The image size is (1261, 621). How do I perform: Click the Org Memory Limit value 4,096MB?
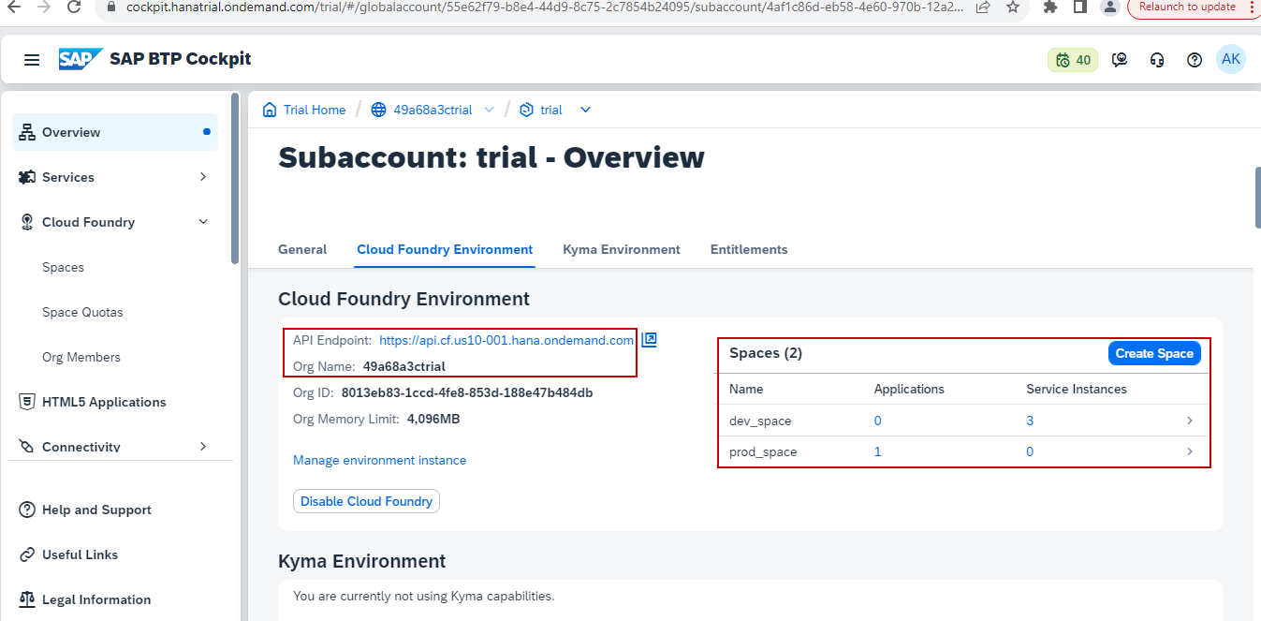(433, 419)
